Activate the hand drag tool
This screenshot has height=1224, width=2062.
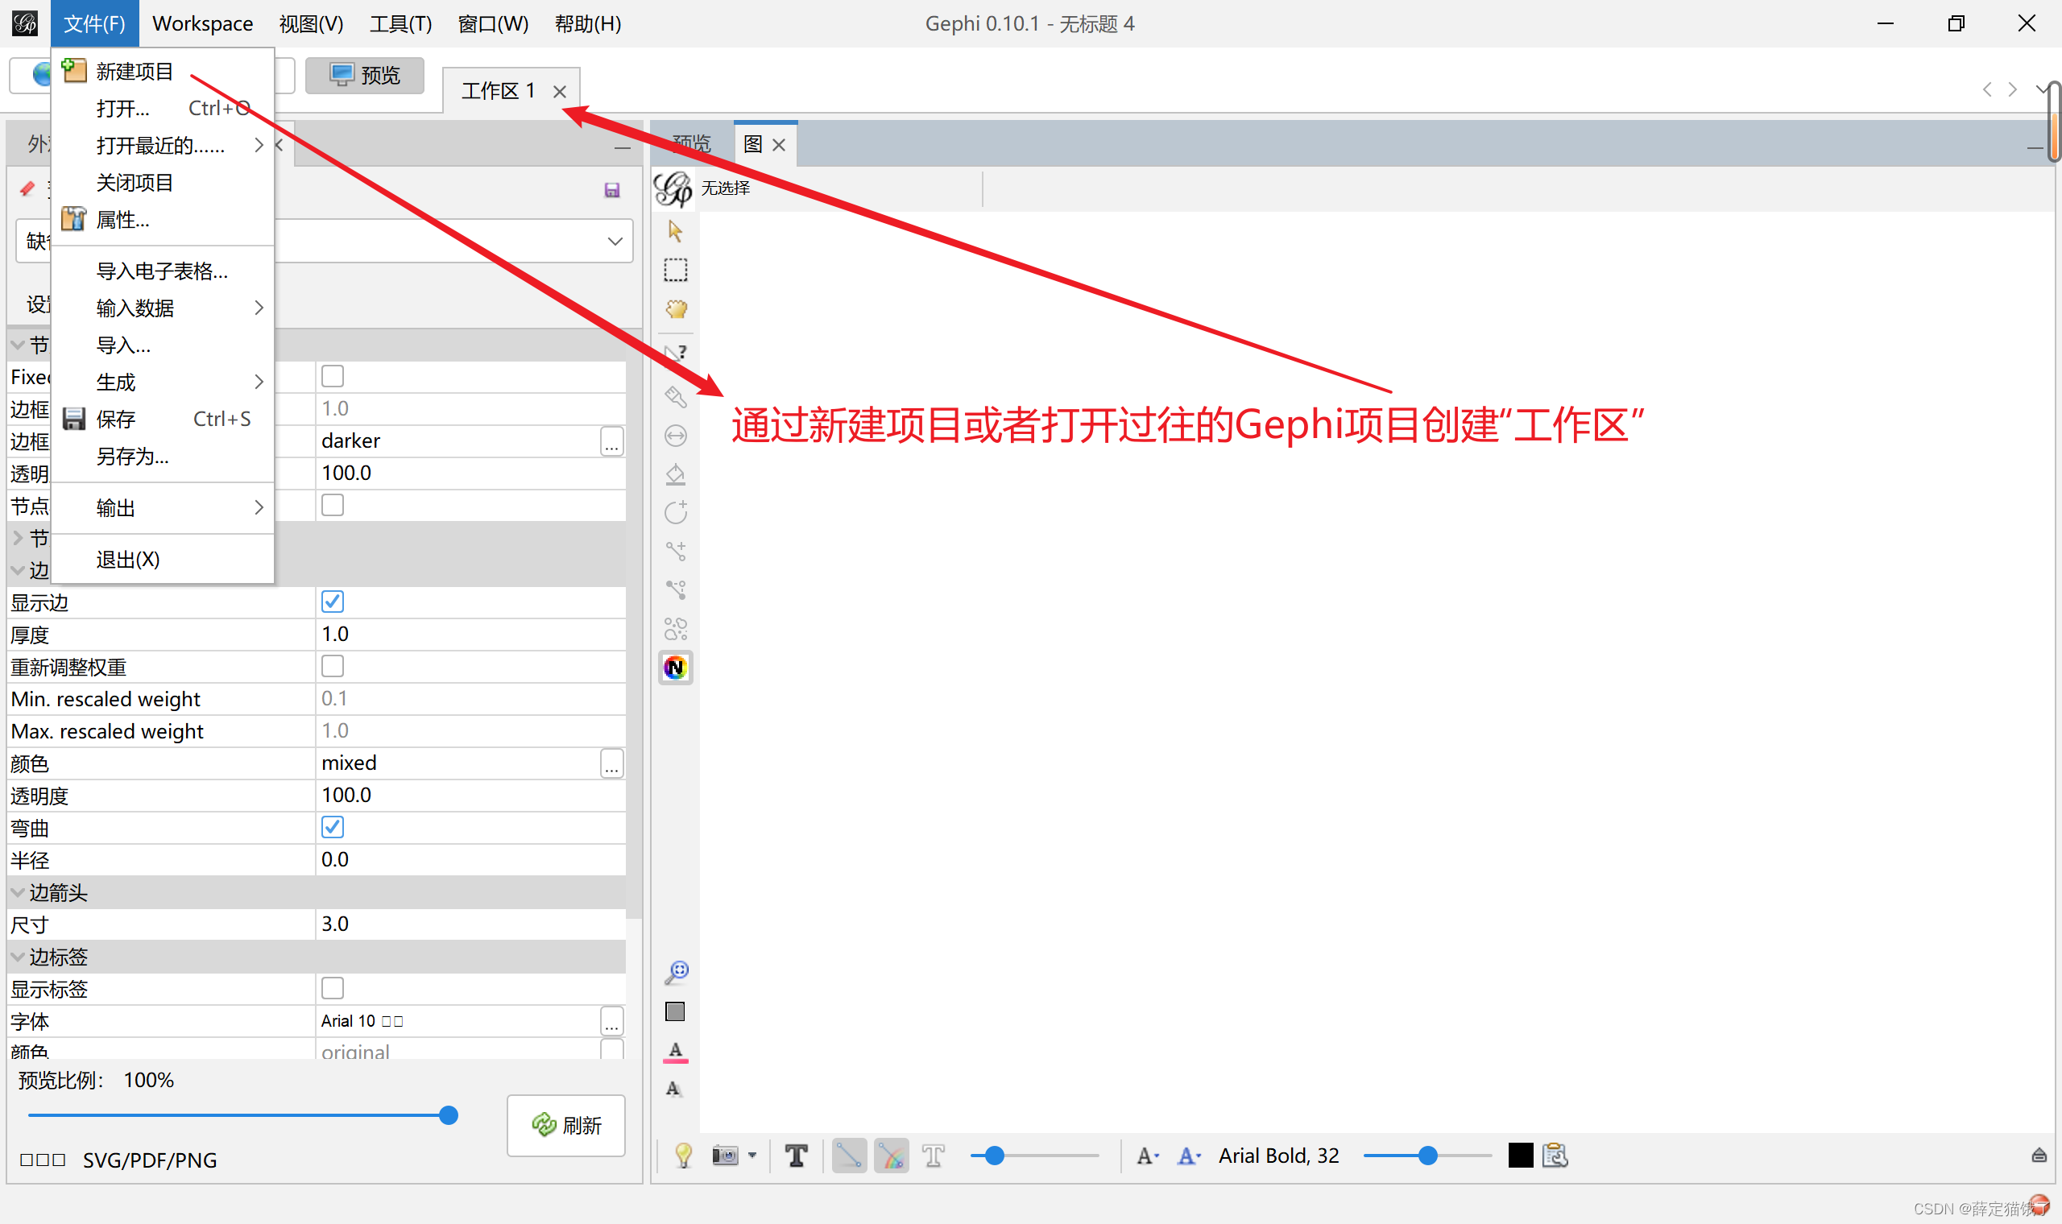[x=675, y=308]
